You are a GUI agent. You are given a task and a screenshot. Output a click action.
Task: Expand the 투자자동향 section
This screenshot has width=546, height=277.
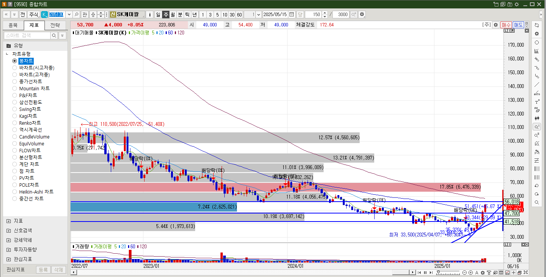coord(8,249)
